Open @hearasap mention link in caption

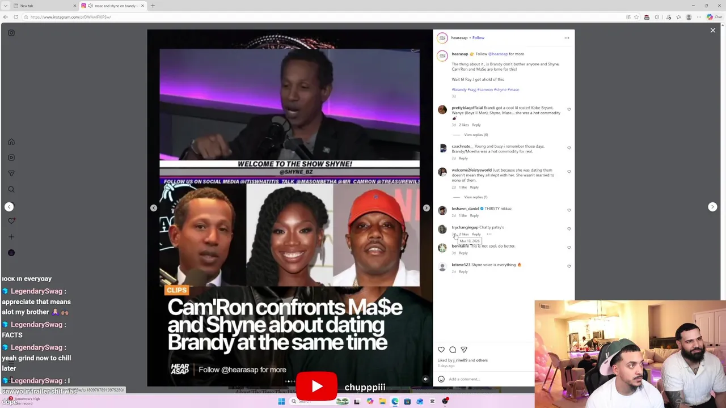(497, 54)
